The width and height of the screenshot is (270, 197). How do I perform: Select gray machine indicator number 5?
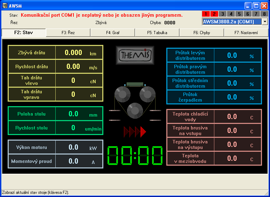[x=239, y=14]
